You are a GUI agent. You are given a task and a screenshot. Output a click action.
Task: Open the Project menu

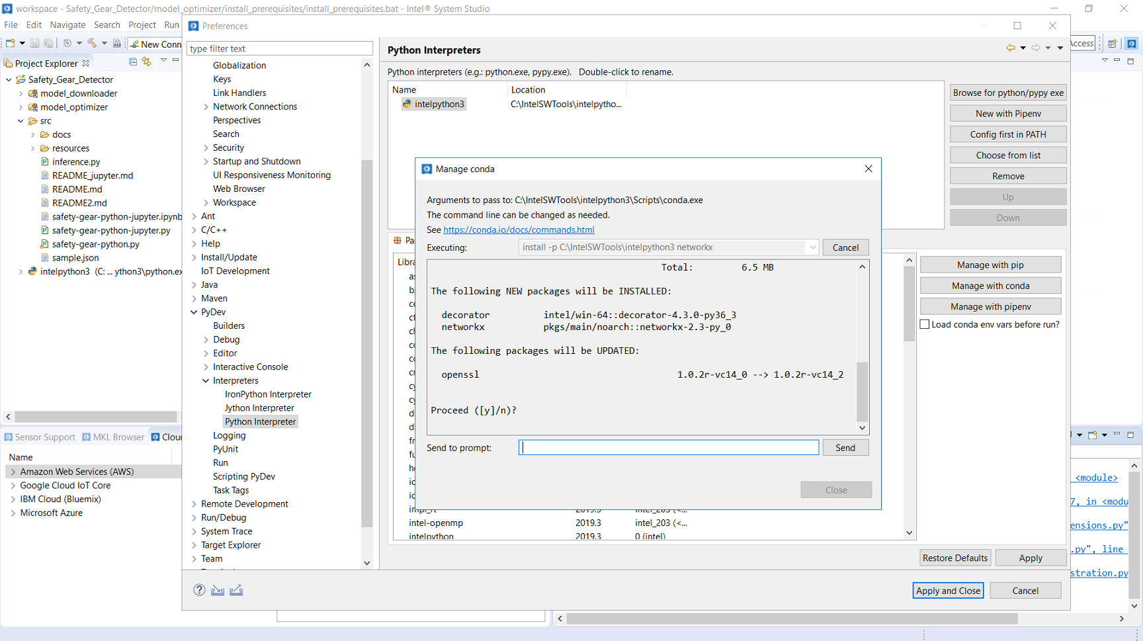click(142, 24)
